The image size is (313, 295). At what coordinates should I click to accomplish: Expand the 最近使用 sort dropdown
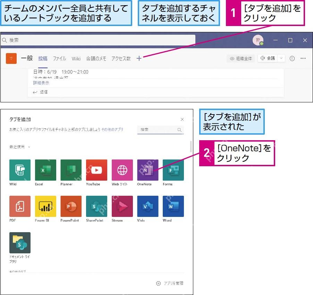pyautogui.click(x=20, y=147)
